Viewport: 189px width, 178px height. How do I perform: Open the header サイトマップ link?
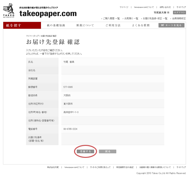[181, 7]
